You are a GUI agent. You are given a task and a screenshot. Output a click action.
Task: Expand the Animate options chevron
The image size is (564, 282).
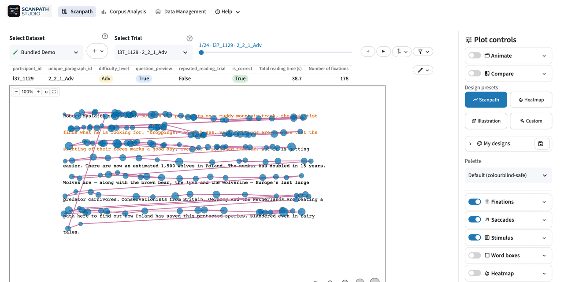click(544, 56)
